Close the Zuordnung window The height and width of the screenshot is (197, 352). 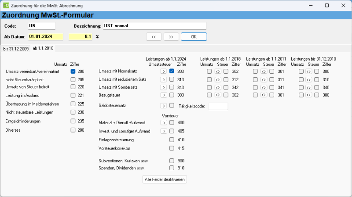[x=343, y=5]
